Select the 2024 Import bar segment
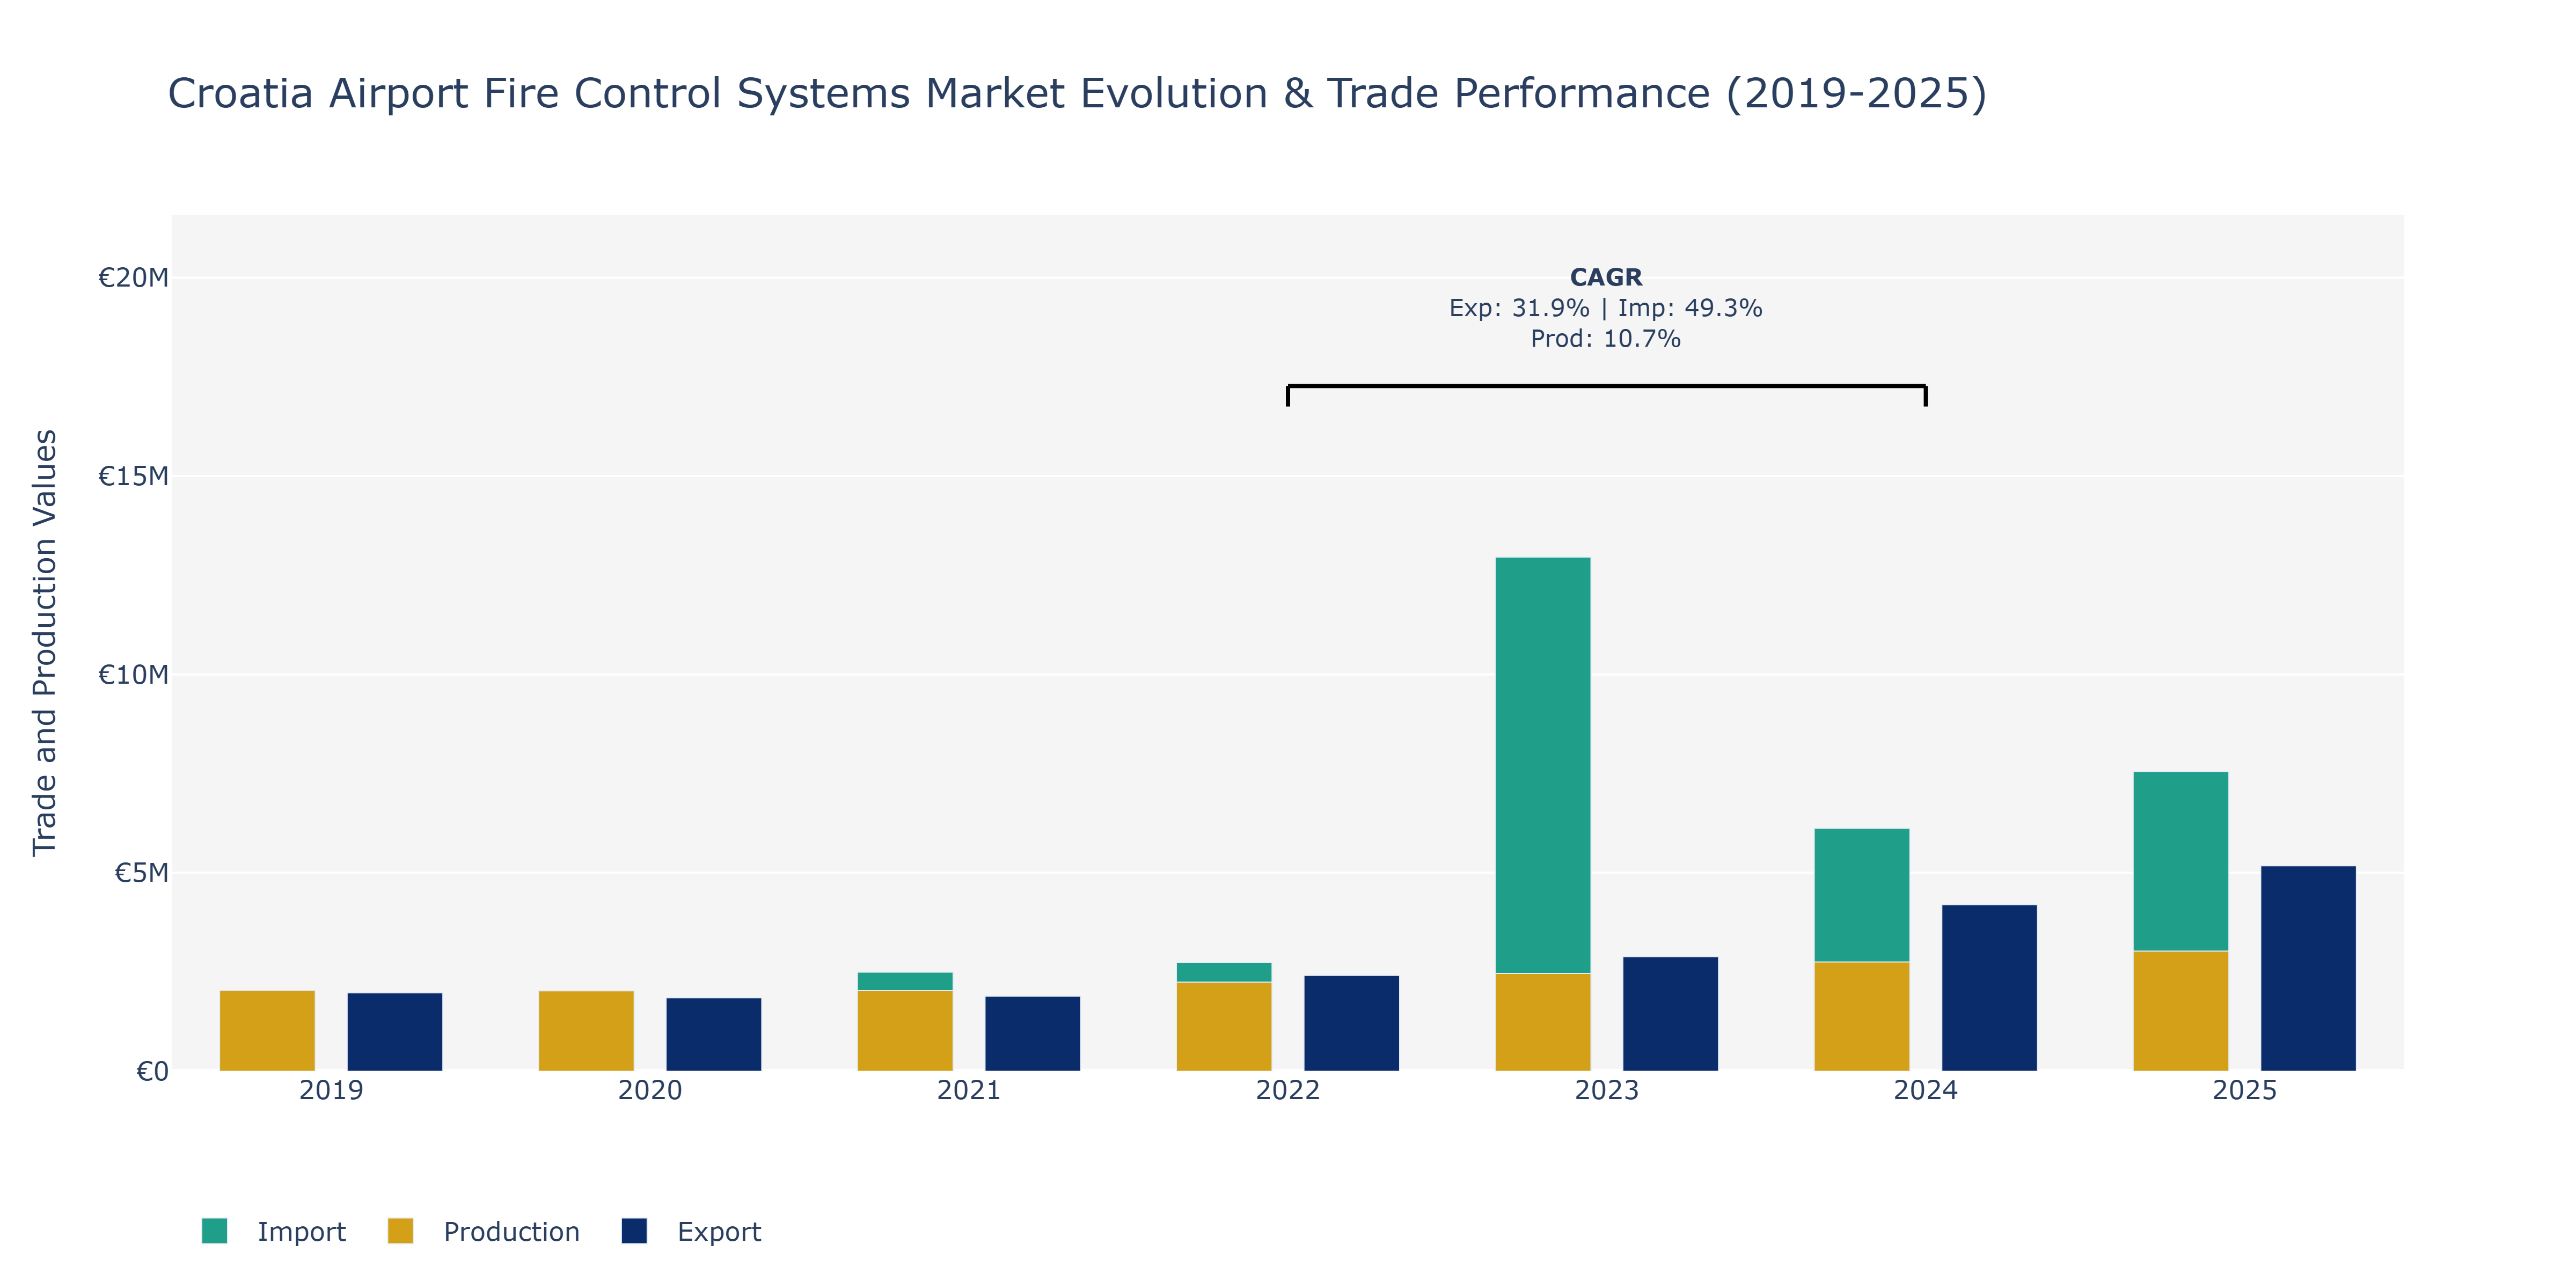 pos(1861,895)
